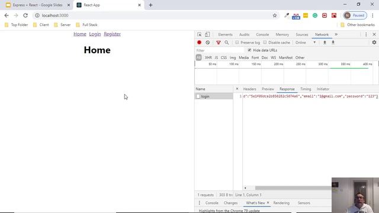Open the Timing tab of the request
Image resolution: width=379 pixels, height=213 pixels.
306,89
